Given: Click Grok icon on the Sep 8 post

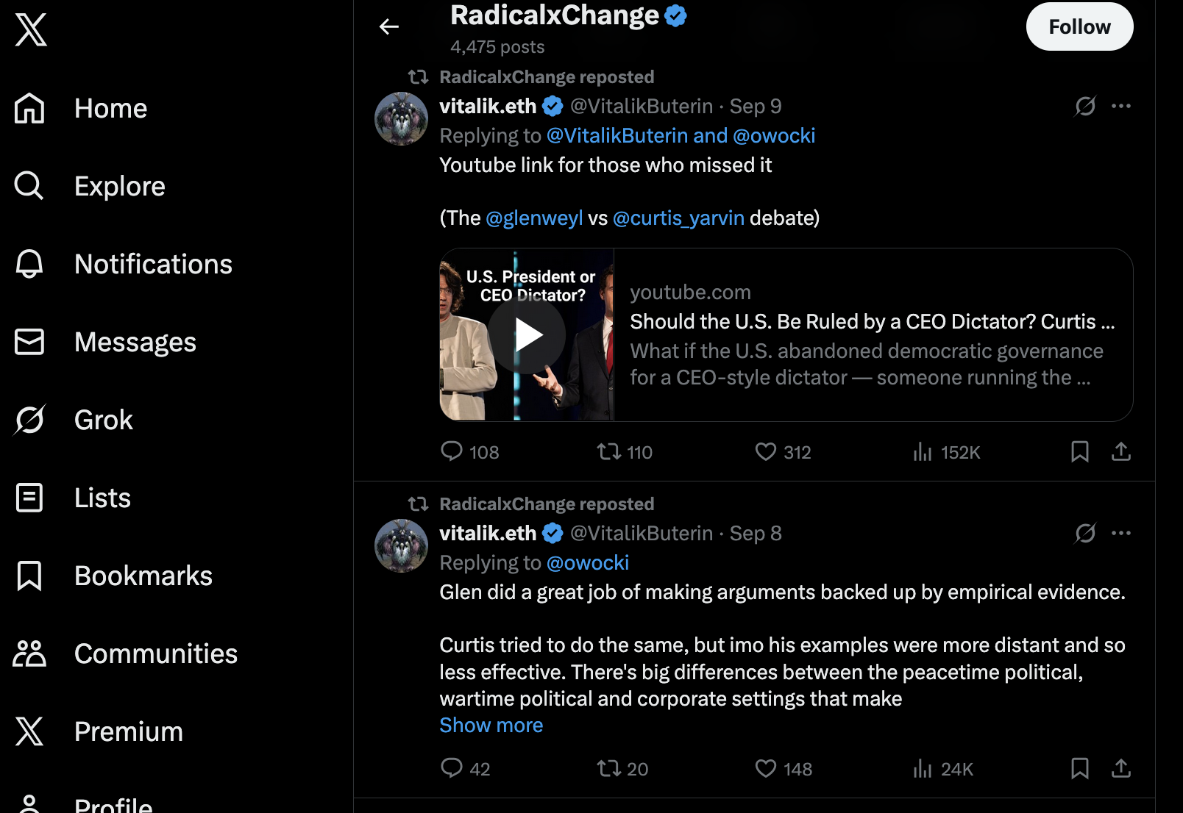Looking at the screenshot, I should coord(1085,533).
